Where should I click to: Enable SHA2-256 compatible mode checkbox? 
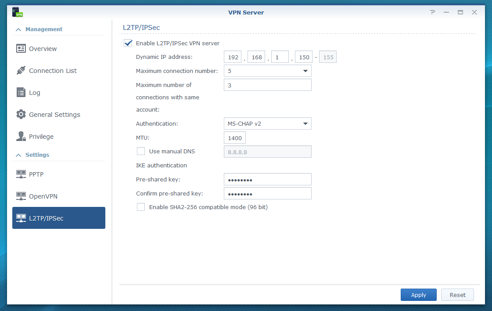pyautogui.click(x=141, y=207)
